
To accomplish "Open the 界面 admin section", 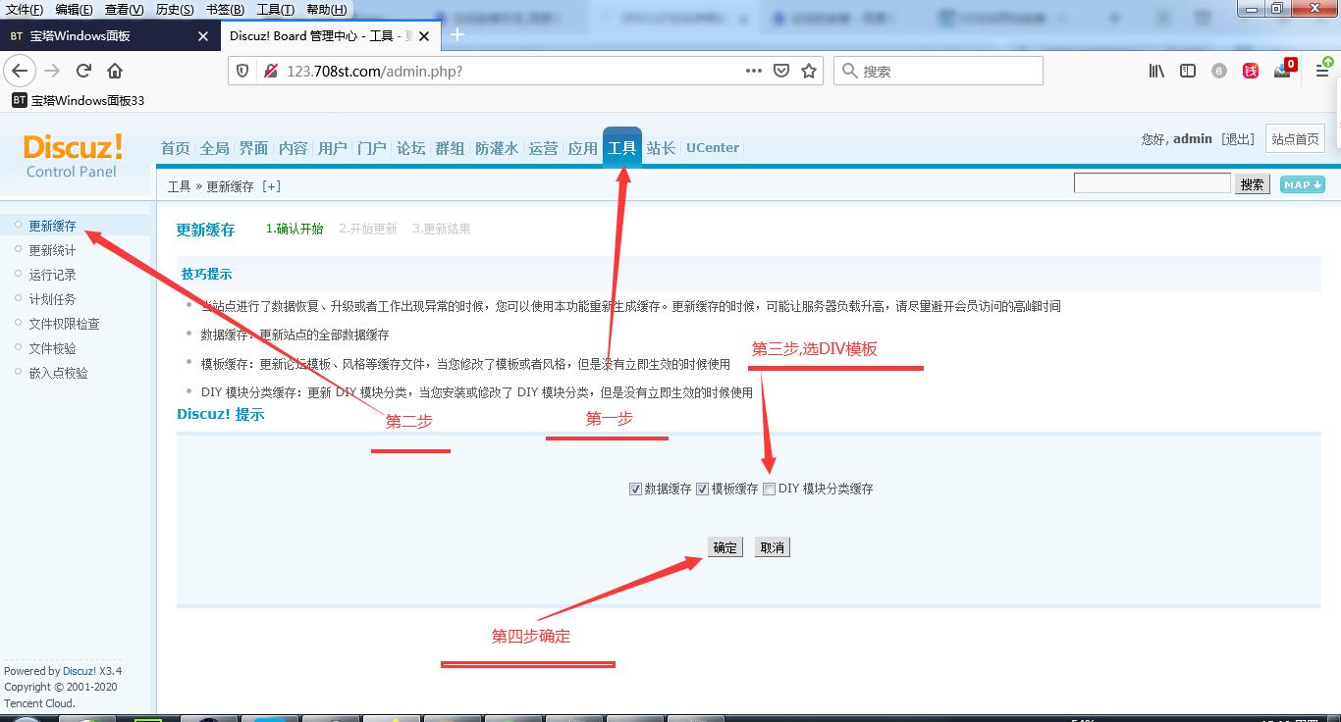I will point(253,148).
